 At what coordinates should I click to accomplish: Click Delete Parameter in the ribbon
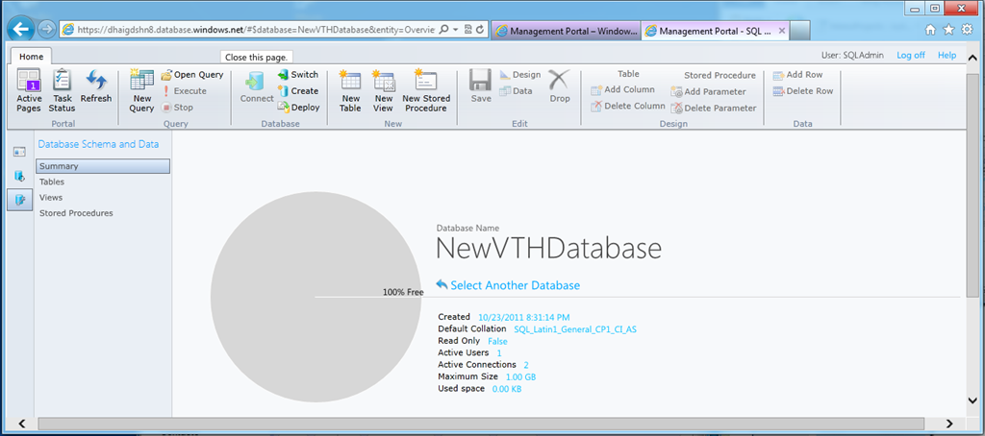[x=714, y=108]
